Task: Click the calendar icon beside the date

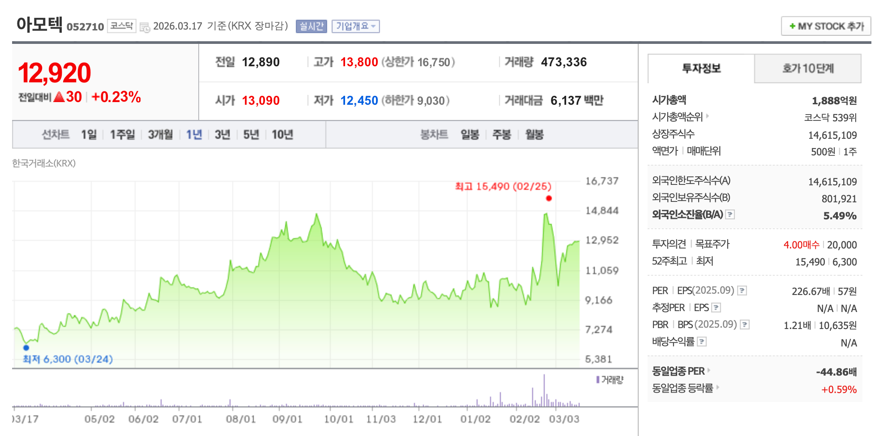Action: pos(145,27)
